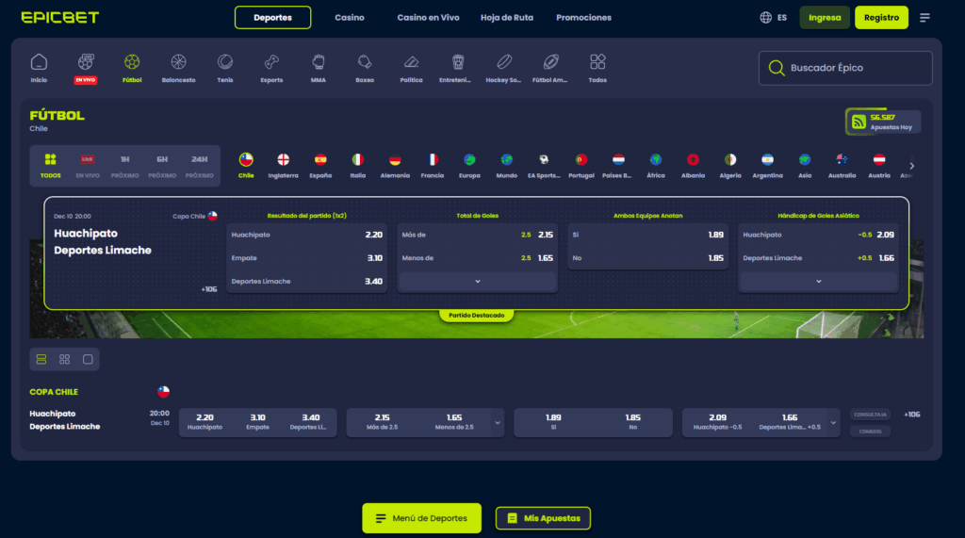
Task: Open the Casino tab
Action: (350, 17)
